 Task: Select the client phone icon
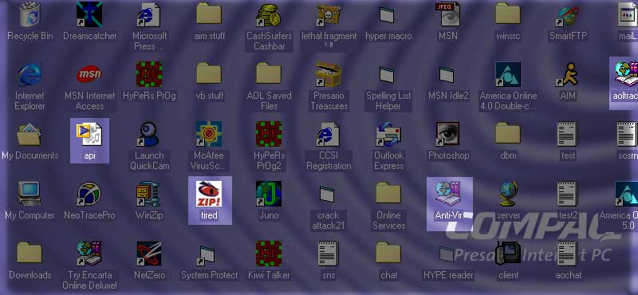coord(508,254)
